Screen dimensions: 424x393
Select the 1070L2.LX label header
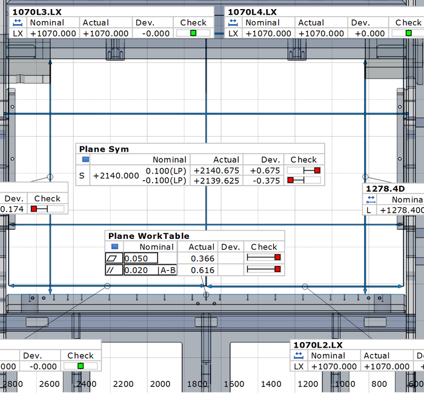[x=318, y=345]
